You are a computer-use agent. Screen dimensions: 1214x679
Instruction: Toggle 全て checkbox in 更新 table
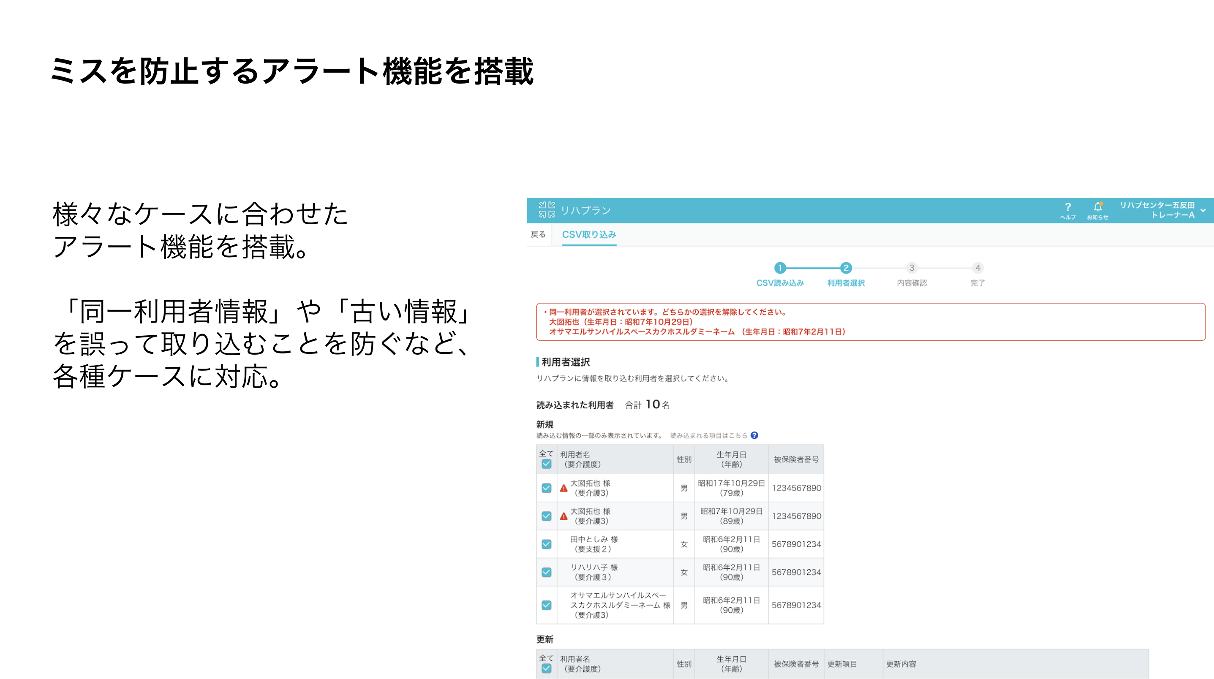pos(546,668)
